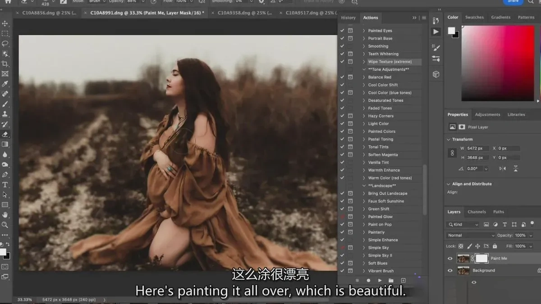The height and width of the screenshot is (304, 541).
Task: Select the Eyedropper tool
Action: 5,84
